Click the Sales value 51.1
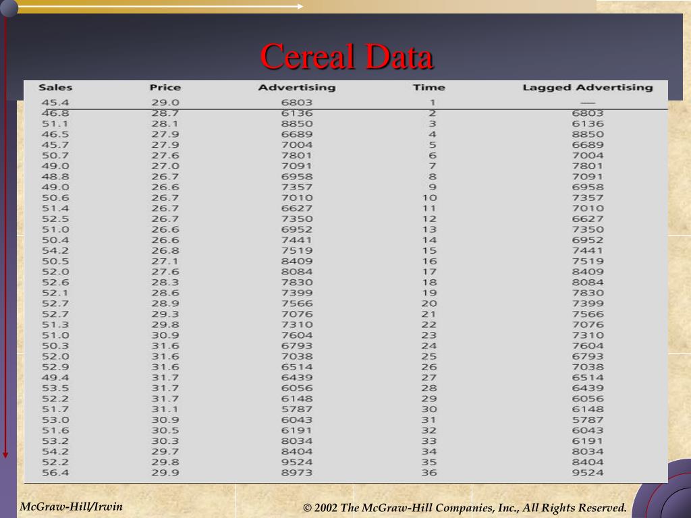691x518 pixels. (55, 124)
